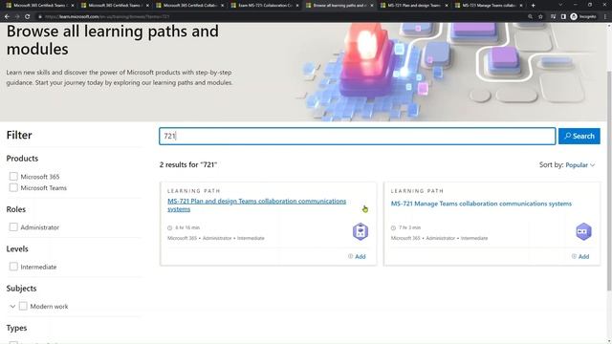Screen dimensions: 612x344
Task: Click the clock icon beside 7 hr 3 min
Action: 393,227
